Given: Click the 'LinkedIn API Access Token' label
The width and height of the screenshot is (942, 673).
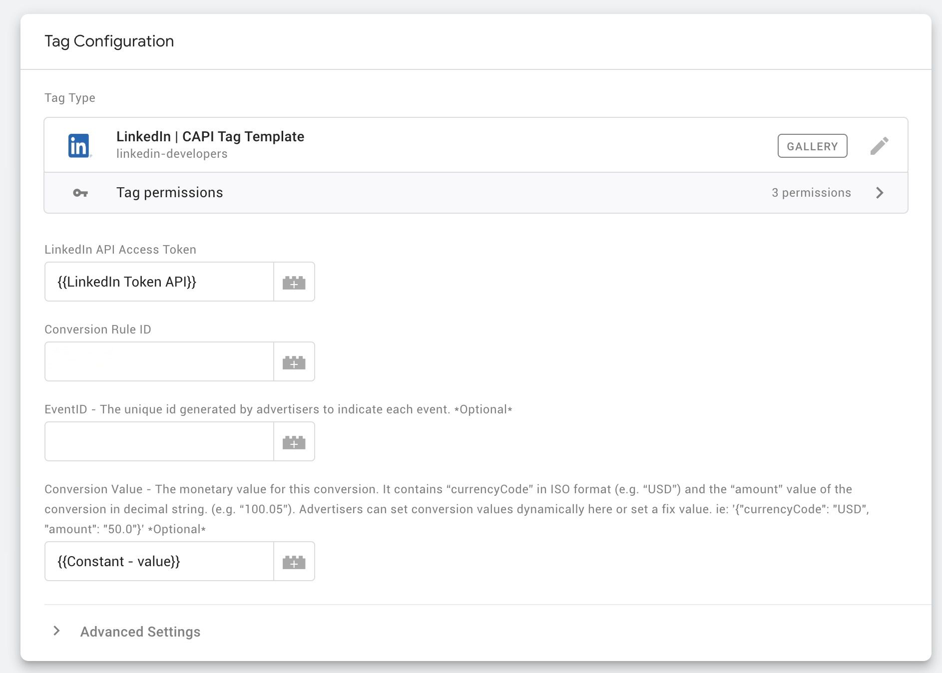Looking at the screenshot, I should click(x=120, y=250).
